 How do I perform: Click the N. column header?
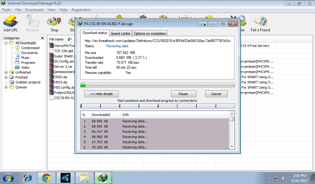[86, 115]
